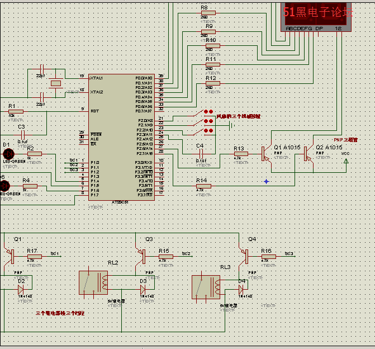Select resistor R14 4.7k
Viewport: 375px width, 349px height.
[x=203, y=186]
